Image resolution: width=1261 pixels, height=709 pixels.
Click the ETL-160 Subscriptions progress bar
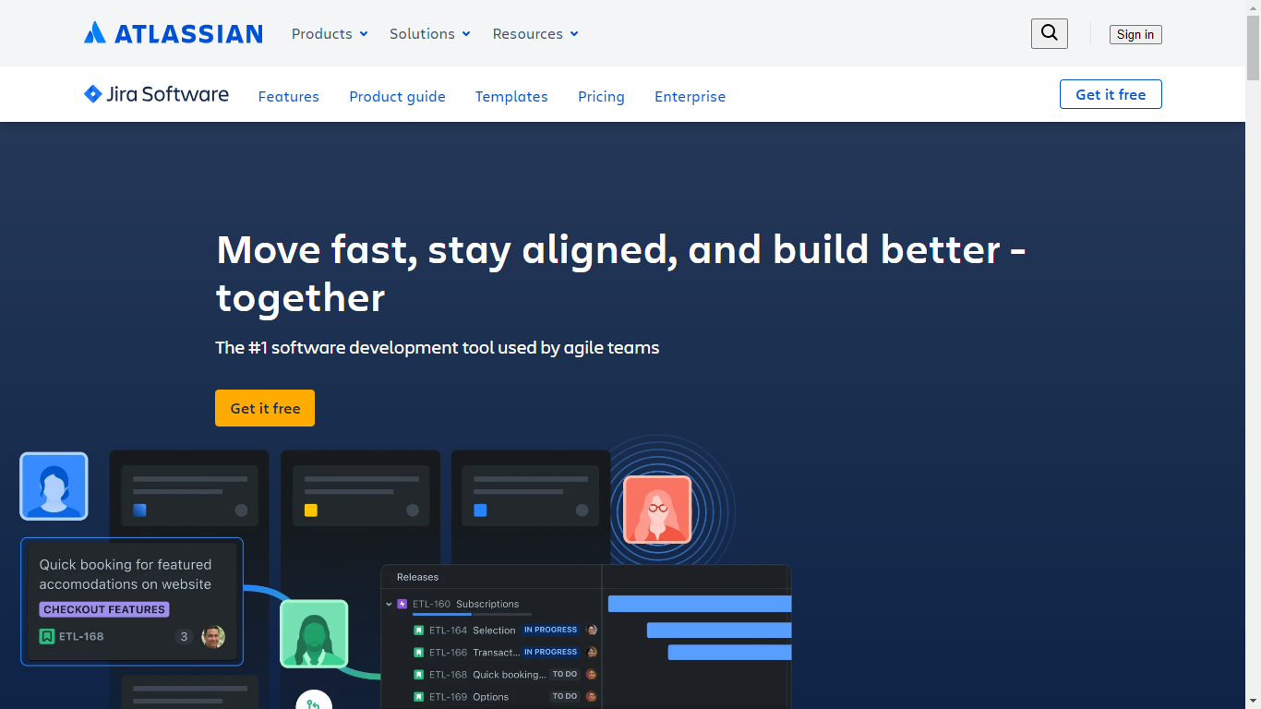472,614
